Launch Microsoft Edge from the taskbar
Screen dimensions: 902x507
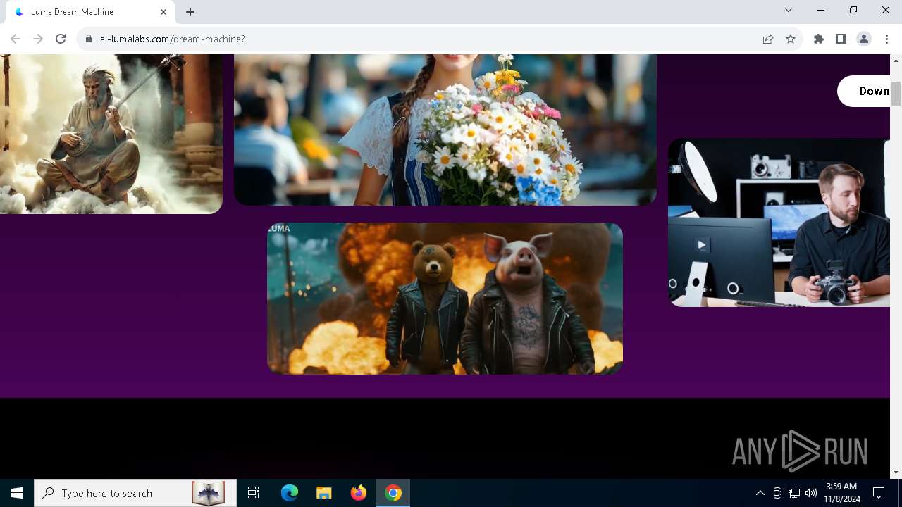click(x=290, y=493)
